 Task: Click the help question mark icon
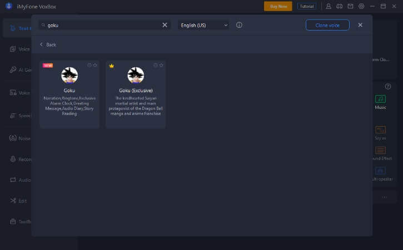pos(388,87)
